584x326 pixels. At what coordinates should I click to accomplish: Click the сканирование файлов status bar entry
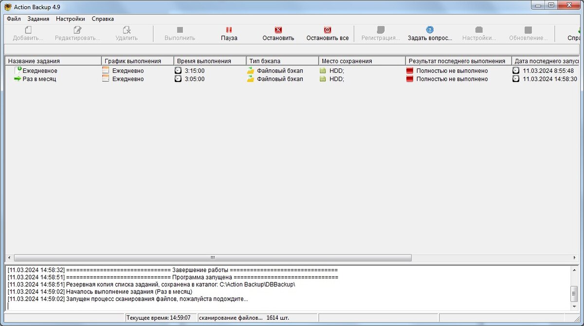click(x=258, y=318)
